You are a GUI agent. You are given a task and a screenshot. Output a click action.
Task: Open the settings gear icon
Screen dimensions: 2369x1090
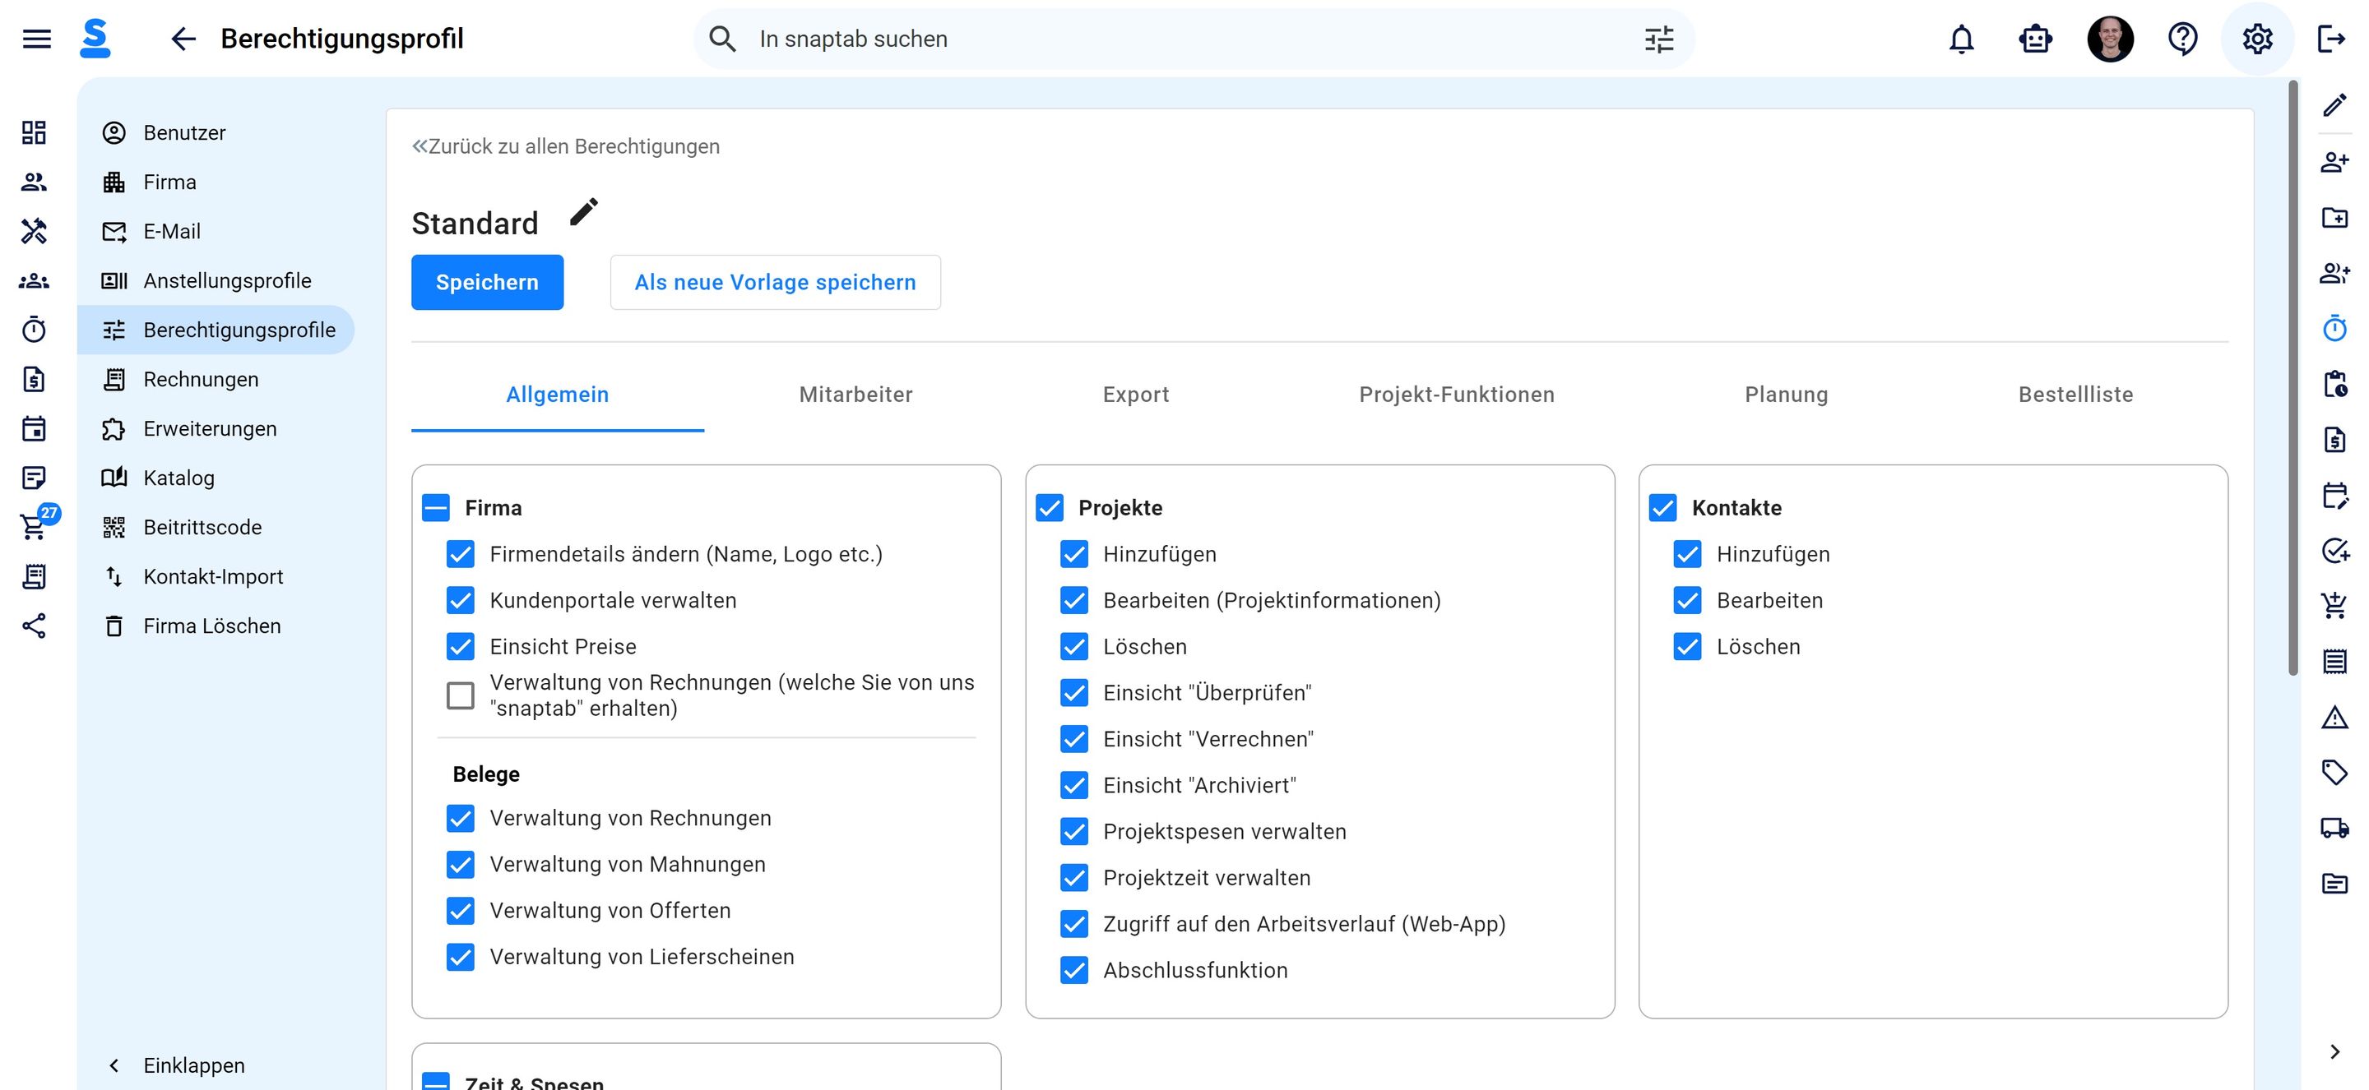(2257, 39)
